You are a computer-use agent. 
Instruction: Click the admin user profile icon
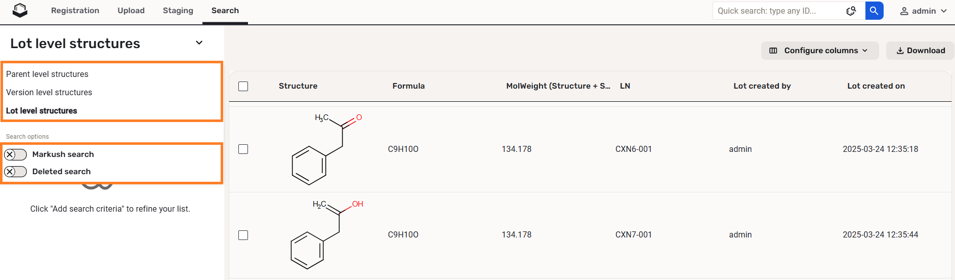tap(904, 11)
